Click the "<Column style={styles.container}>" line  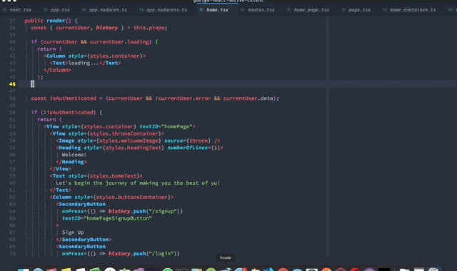click(95, 56)
